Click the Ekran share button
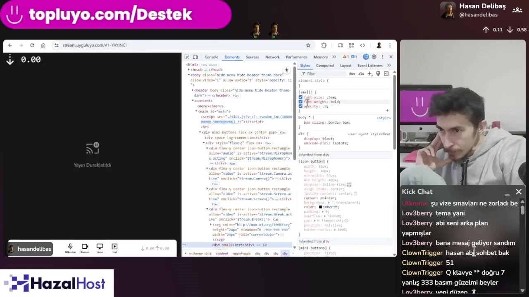The width and height of the screenshot is (529, 297). click(100, 248)
